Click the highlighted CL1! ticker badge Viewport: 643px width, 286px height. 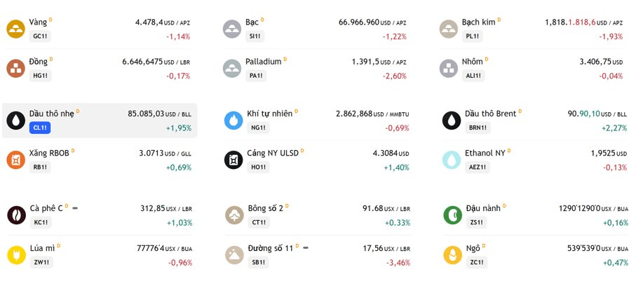(40, 128)
